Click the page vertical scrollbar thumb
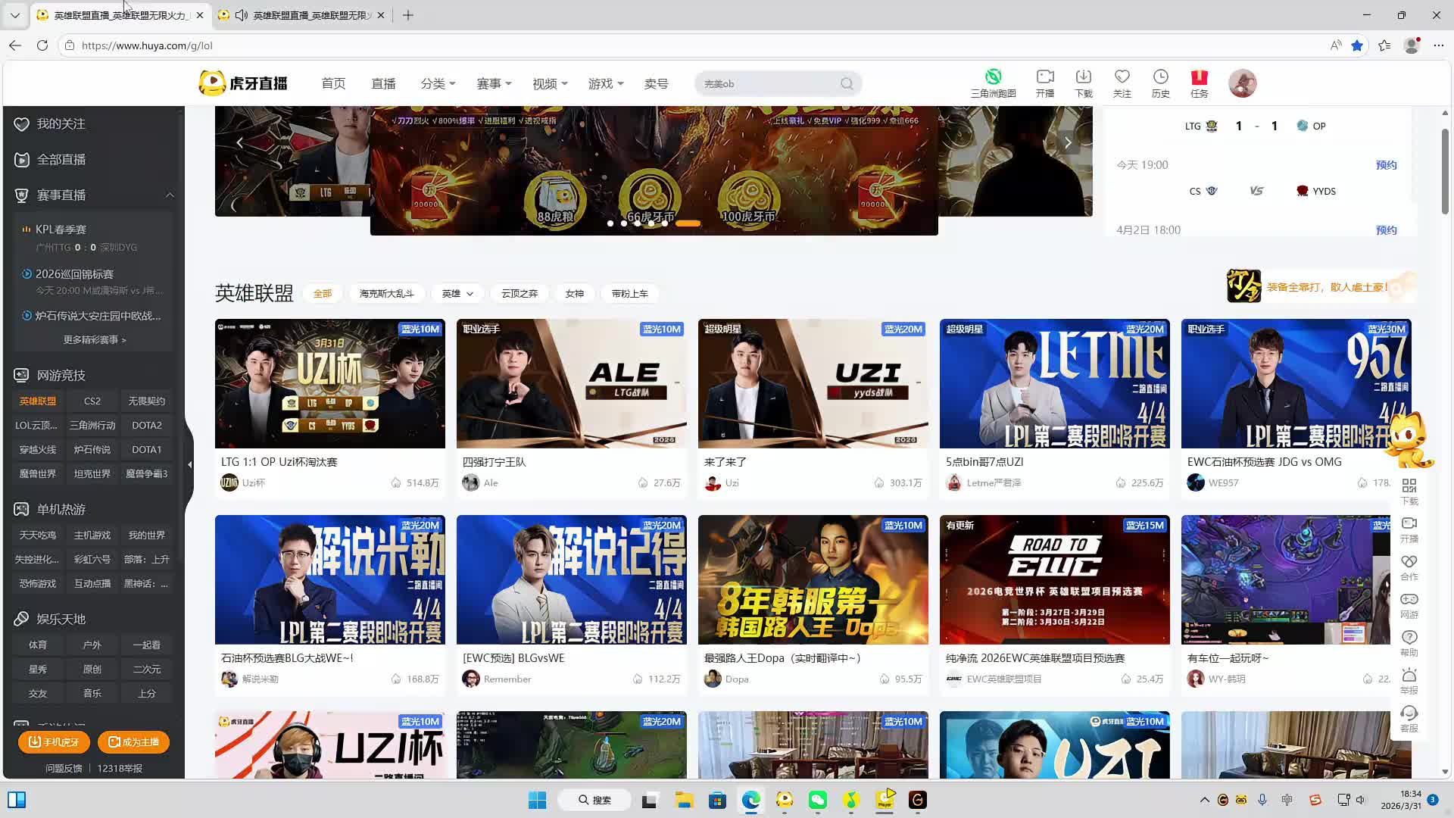This screenshot has height=818, width=1454. pyautogui.click(x=1445, y=170)
